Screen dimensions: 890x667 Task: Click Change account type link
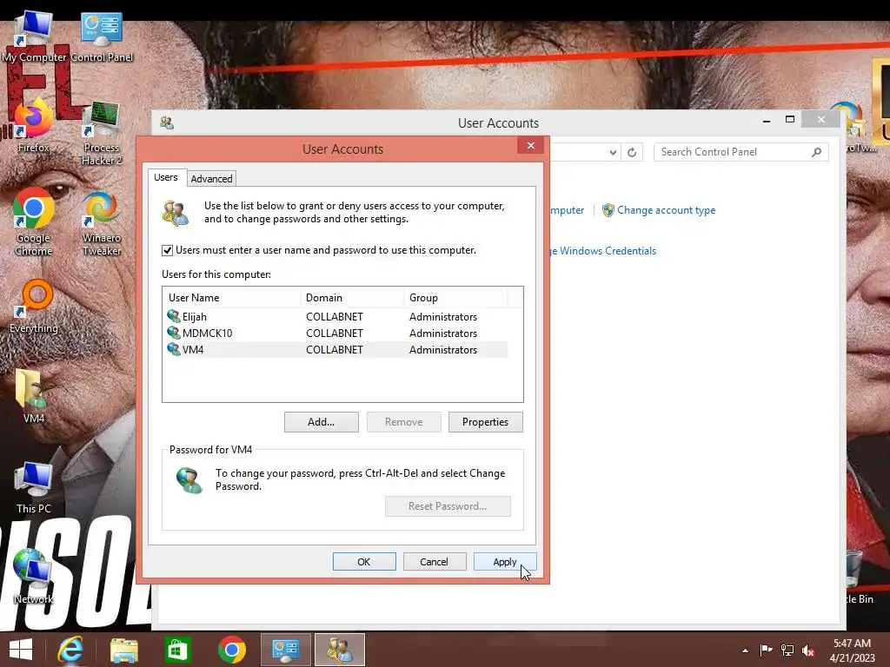click(666, 210)
